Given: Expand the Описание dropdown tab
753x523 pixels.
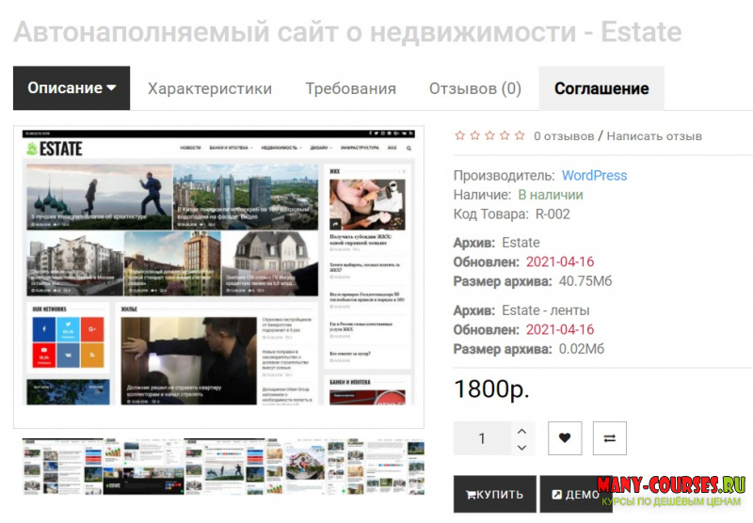Looking at the screenshot, I should pos(72,88).
